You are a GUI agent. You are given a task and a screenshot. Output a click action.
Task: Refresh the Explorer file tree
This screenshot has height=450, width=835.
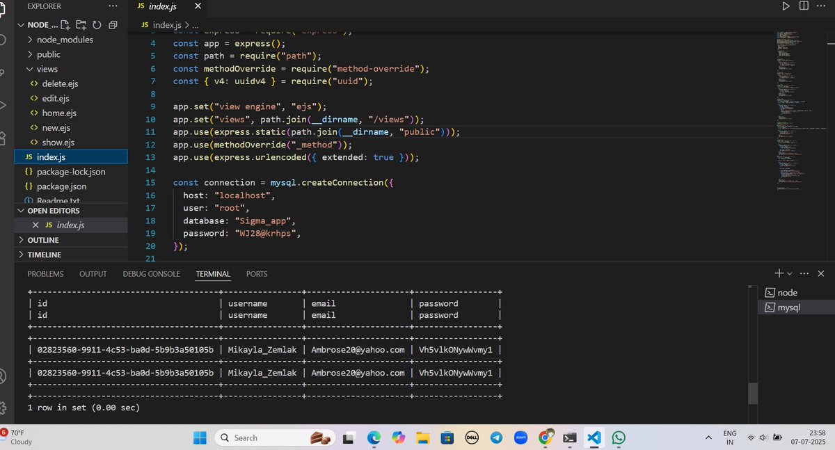[97, 25]
